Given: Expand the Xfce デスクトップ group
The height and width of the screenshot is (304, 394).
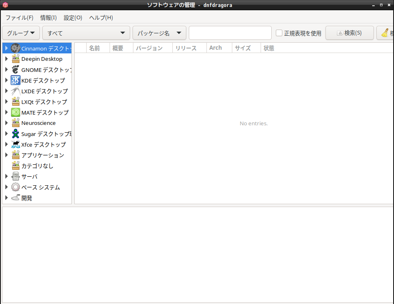Looking at the screenshot, I should click(x=7, y=144).
